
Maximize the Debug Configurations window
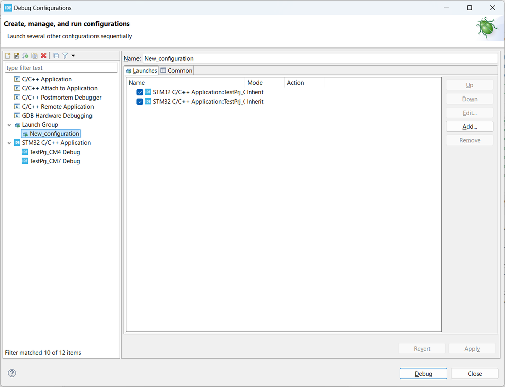(469, 8)
